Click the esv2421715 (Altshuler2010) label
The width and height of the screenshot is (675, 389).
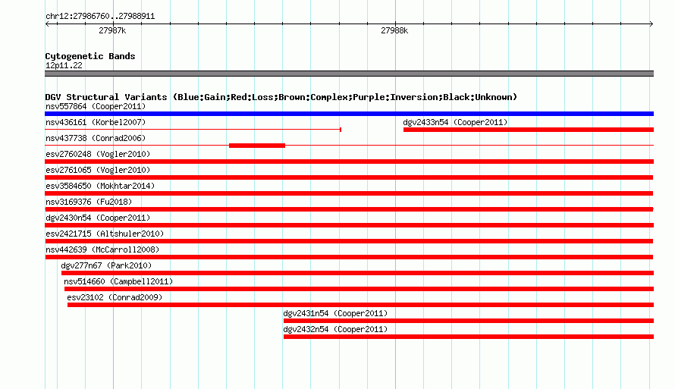pos(105,234)
